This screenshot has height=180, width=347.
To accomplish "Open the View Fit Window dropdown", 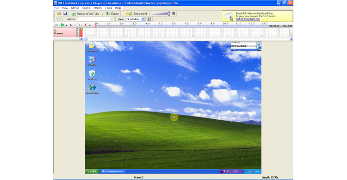I will click(x=135, y=19).
